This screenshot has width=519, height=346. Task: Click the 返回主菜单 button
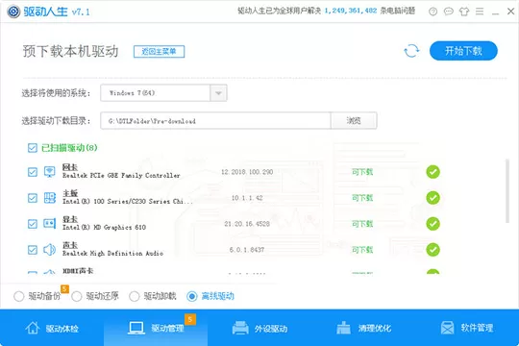click(x=159, y=51)
